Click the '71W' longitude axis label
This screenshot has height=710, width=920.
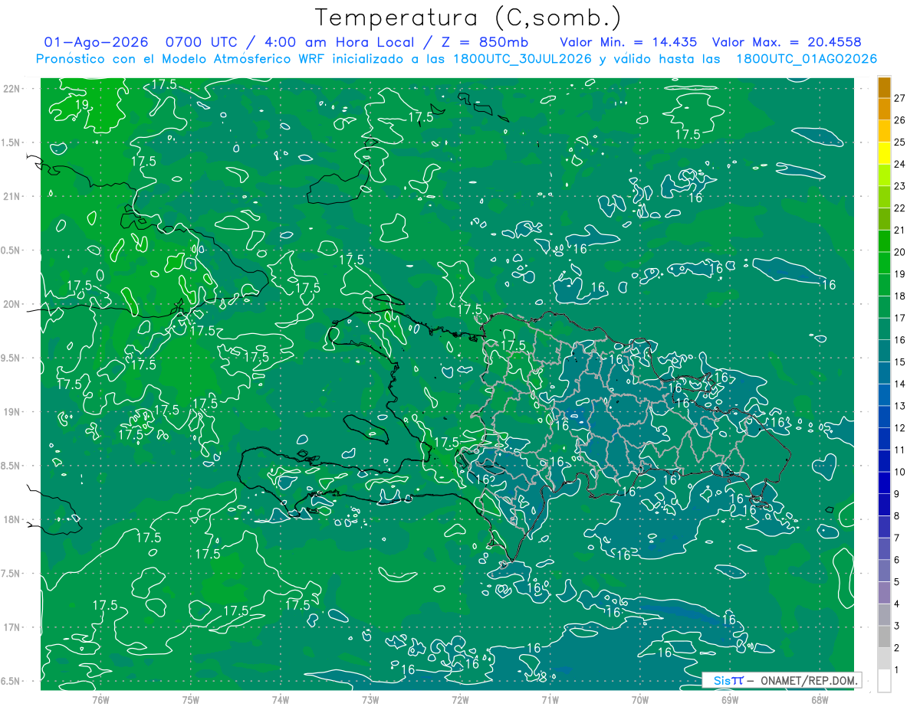point(550,700)
